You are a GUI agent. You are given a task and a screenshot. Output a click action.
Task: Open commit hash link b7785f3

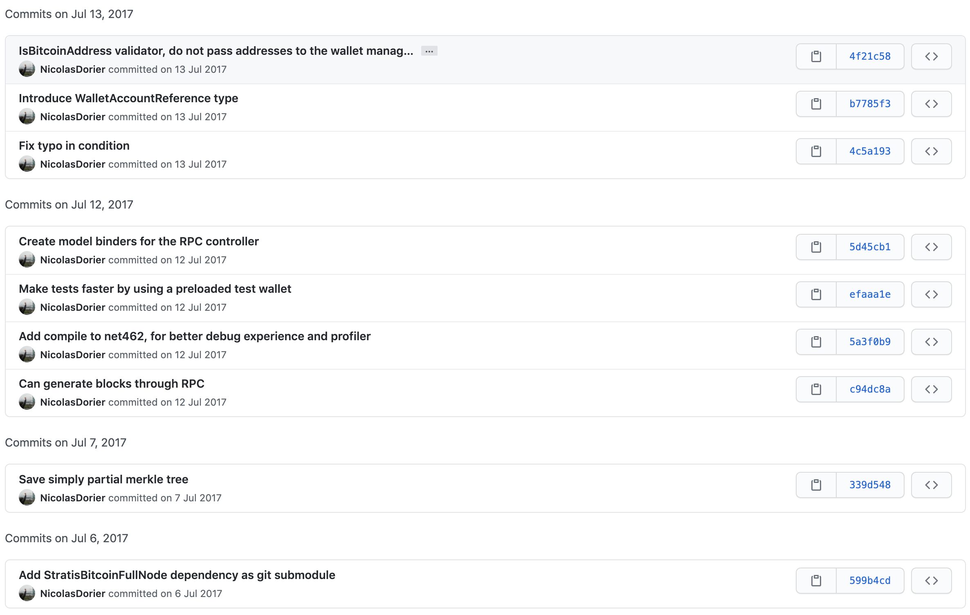click(870, 104)
